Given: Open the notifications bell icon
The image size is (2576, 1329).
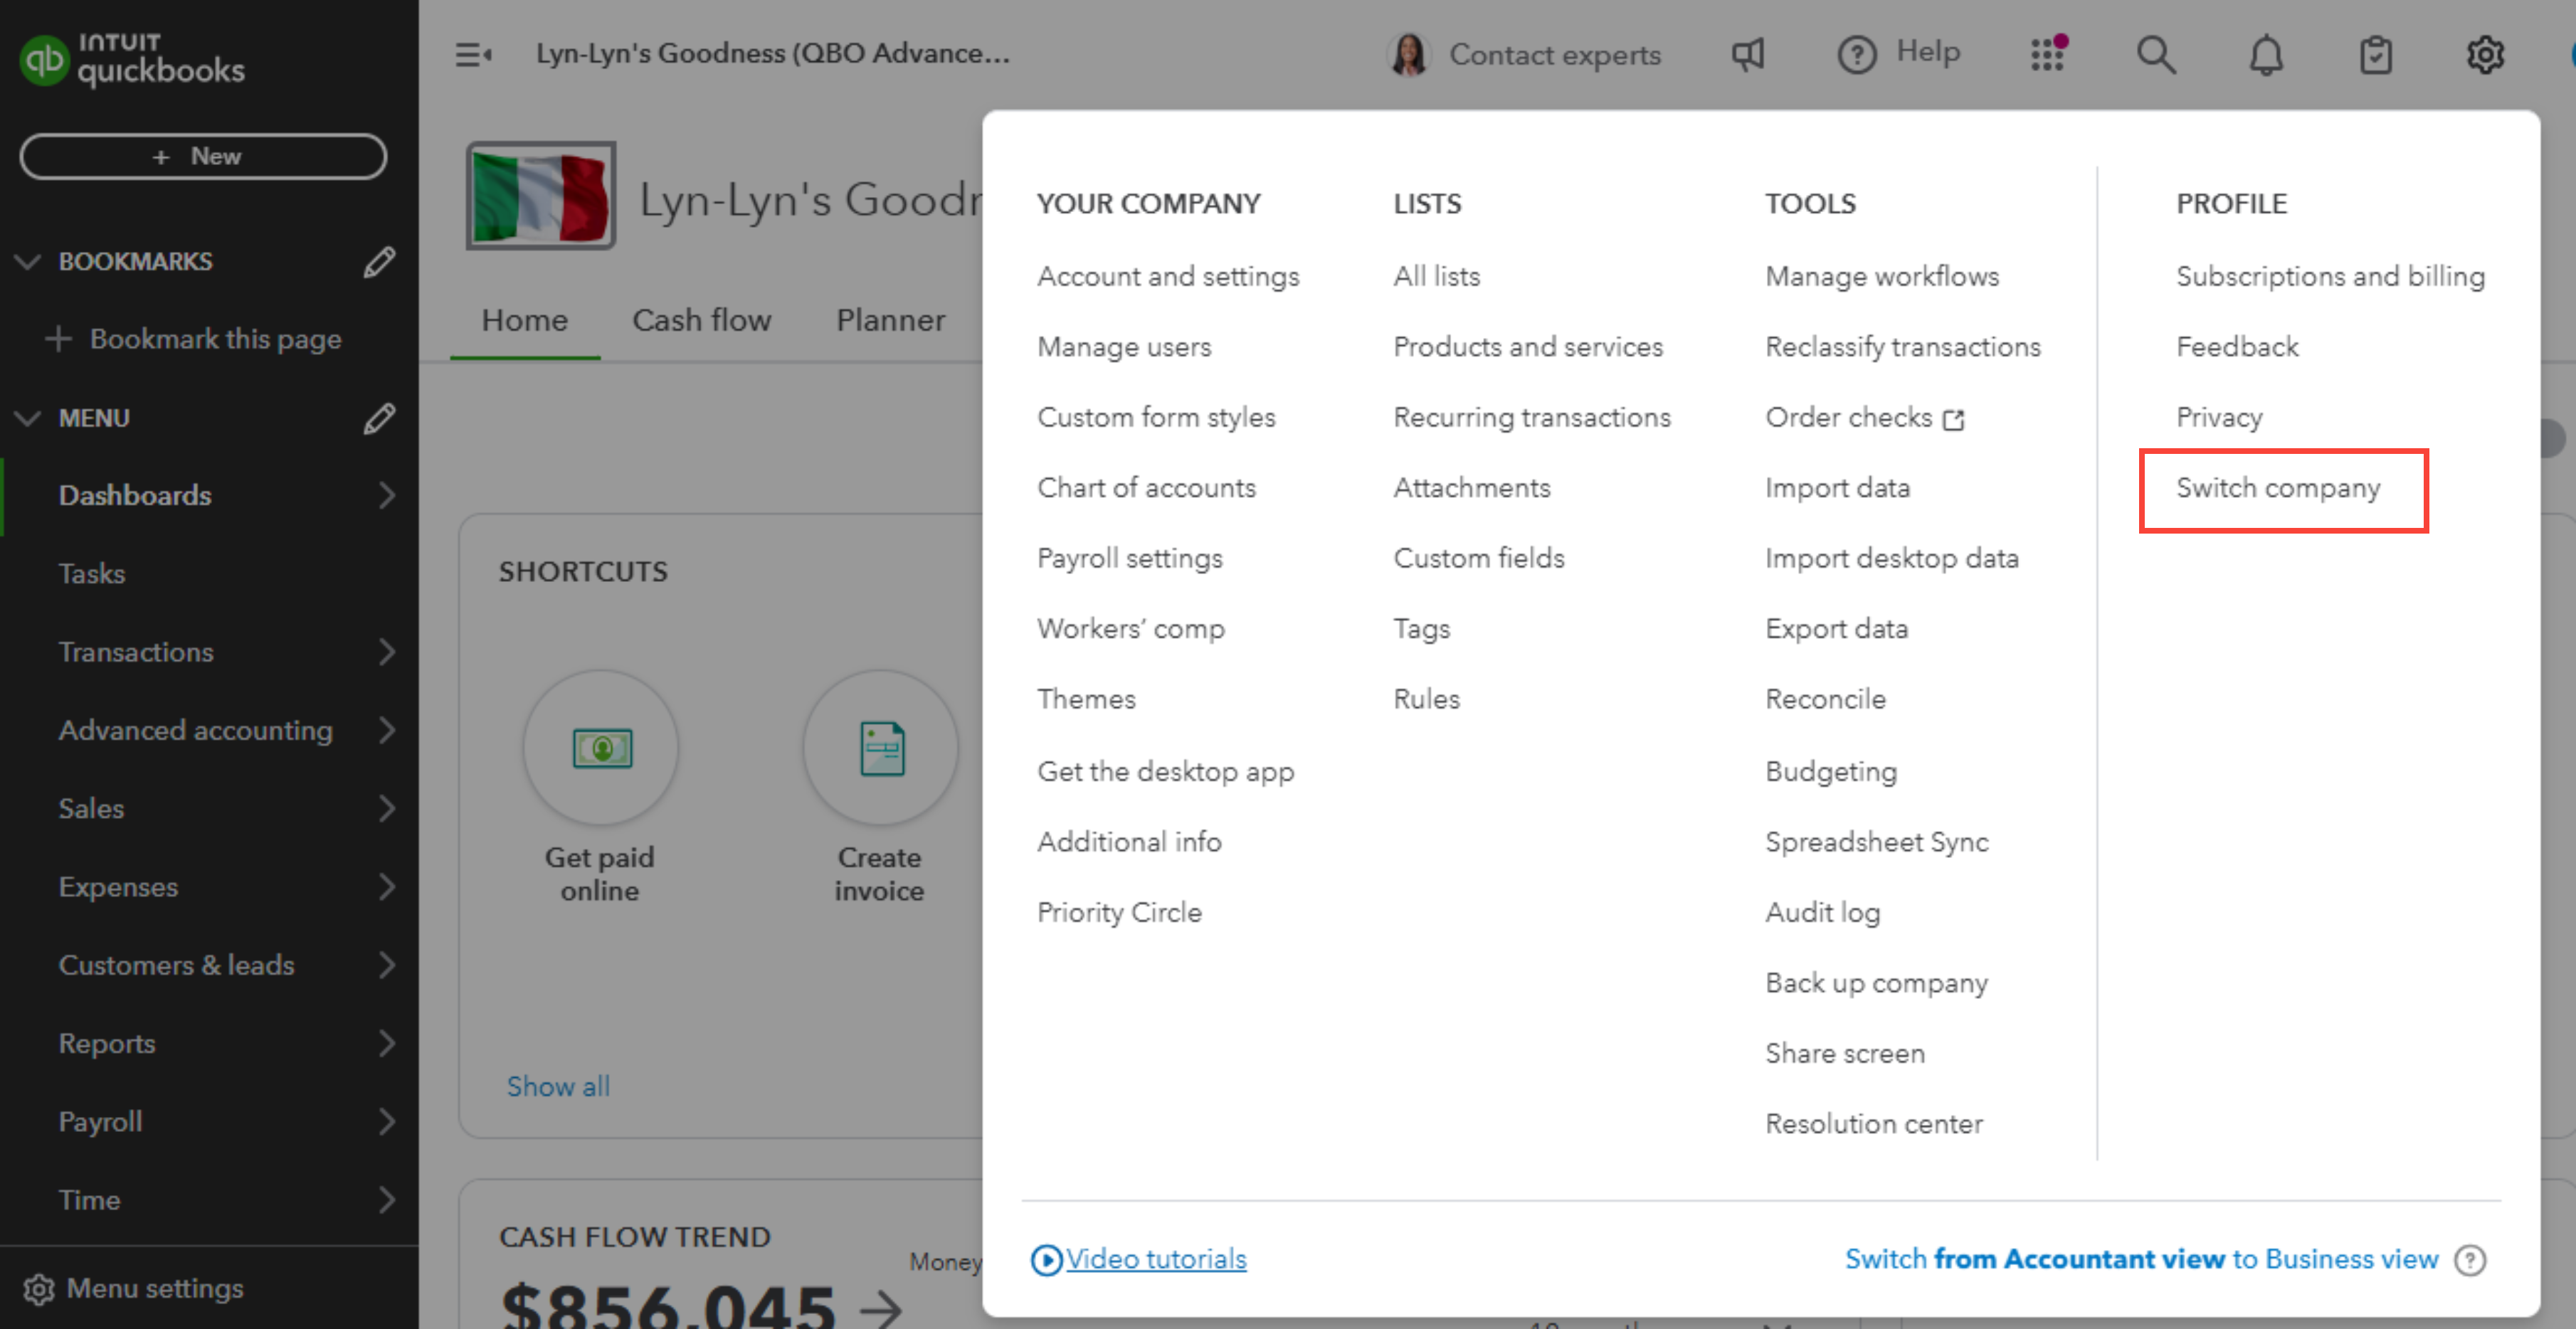Looking at the screenshot, I should point(2266,55).
